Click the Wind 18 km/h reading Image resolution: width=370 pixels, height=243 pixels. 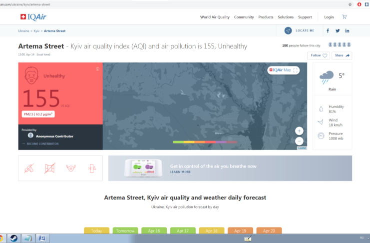tap(336, 122)
